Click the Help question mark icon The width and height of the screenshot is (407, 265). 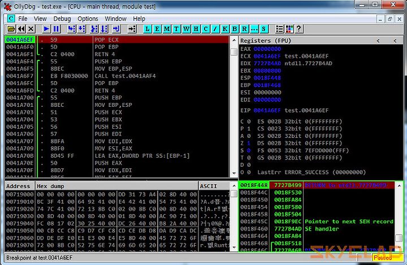299,29
